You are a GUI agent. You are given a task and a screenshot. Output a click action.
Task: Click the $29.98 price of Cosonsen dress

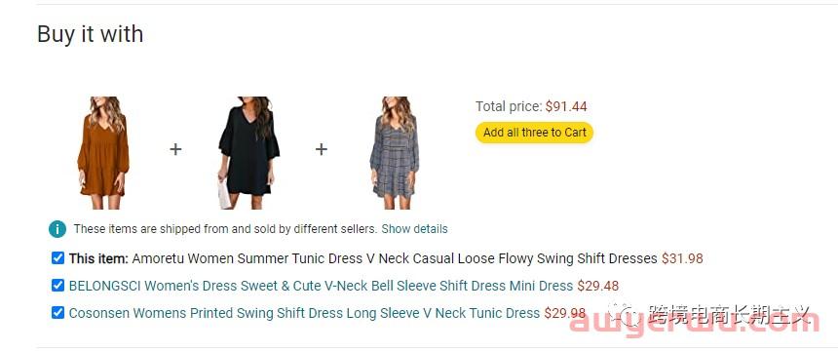pyautogui.click(x=565, y=313)
